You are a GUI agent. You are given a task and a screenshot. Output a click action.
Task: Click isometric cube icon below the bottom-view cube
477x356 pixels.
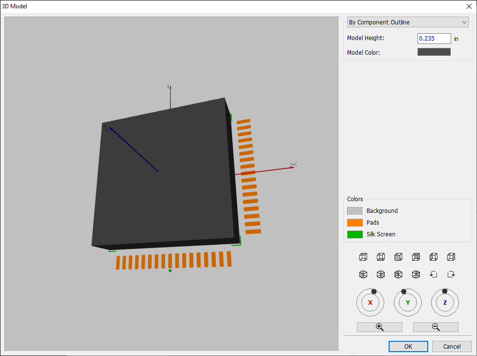pyautogui.click(x=381, y=274)
